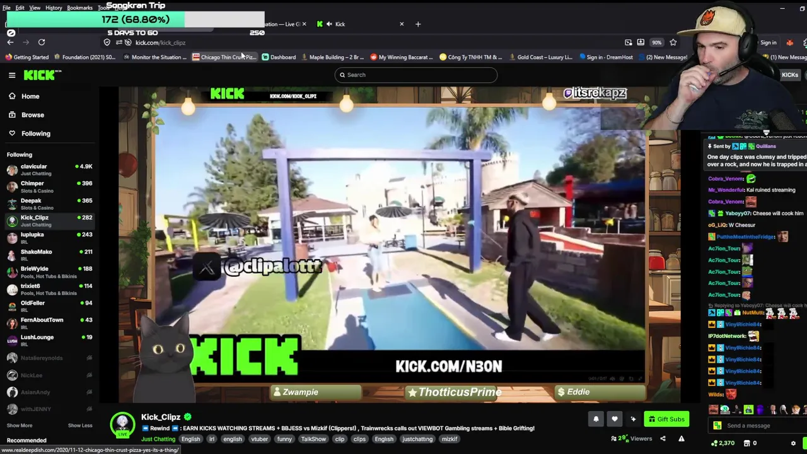Open Sign in - DreamHost bookmark
The height and width of the screenshot is (454, 807).
pyautogui.click(x=605, y=57)
